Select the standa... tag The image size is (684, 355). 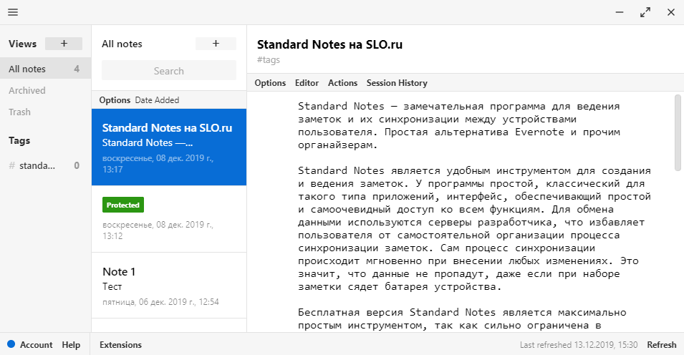pos(44,165)
